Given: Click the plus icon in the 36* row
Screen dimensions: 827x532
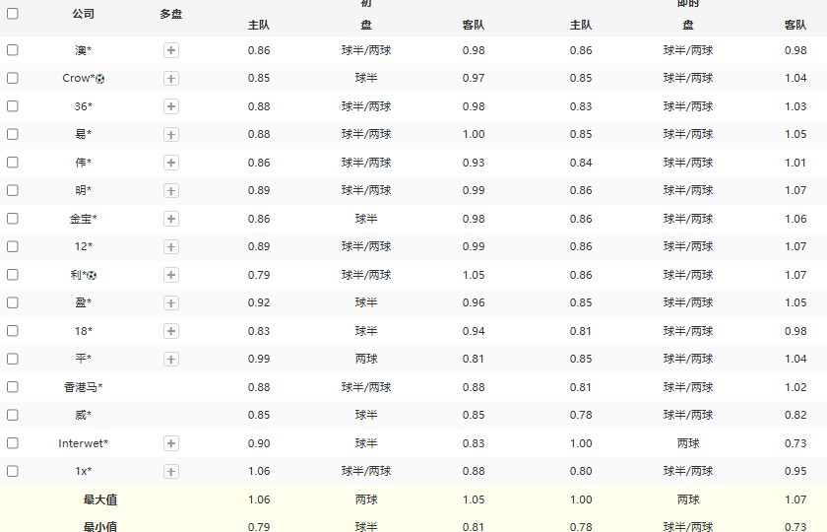Looking at the screenshot, I should click(171, 106).
